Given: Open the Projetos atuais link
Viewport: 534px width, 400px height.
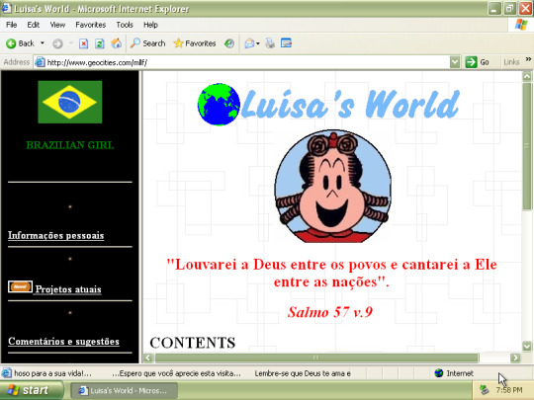Looking at the screenshot, I should [x=68, y=289].
